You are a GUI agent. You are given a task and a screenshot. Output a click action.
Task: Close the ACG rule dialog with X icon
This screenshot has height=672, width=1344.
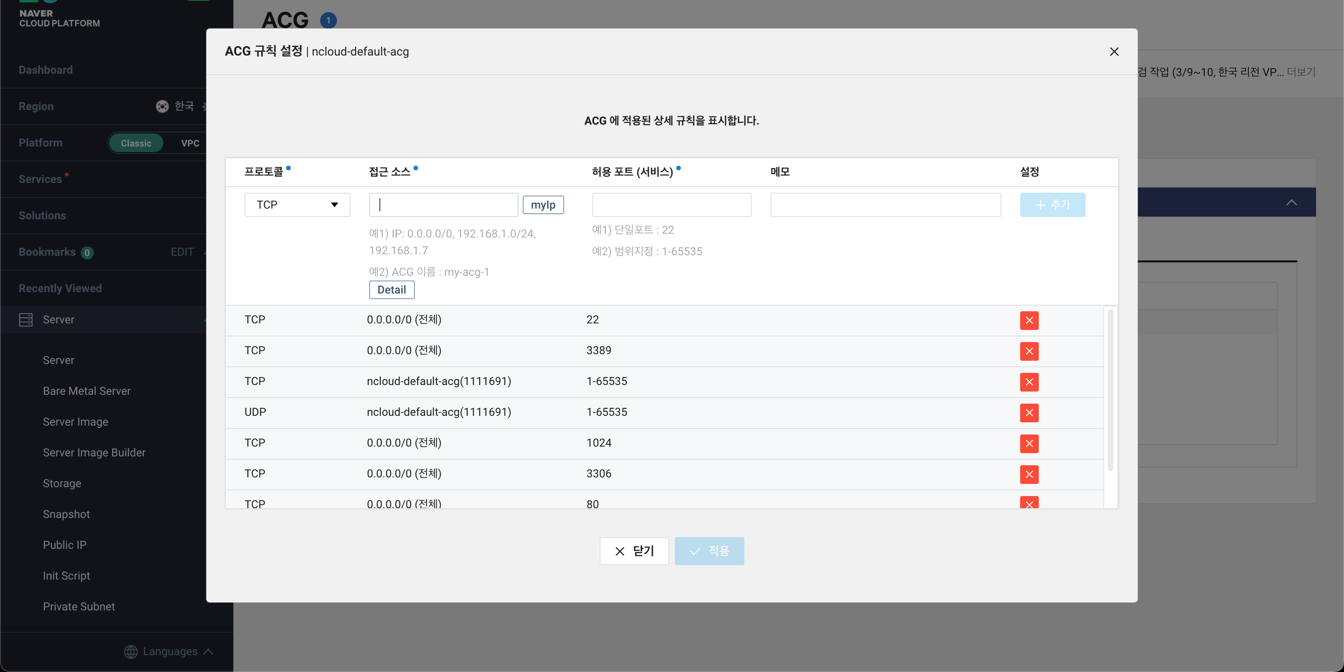(1114, 52)
